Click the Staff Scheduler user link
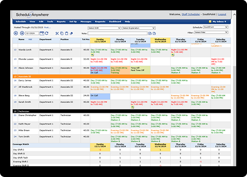Viewport: 247px width, 177px height. point(191,15)
